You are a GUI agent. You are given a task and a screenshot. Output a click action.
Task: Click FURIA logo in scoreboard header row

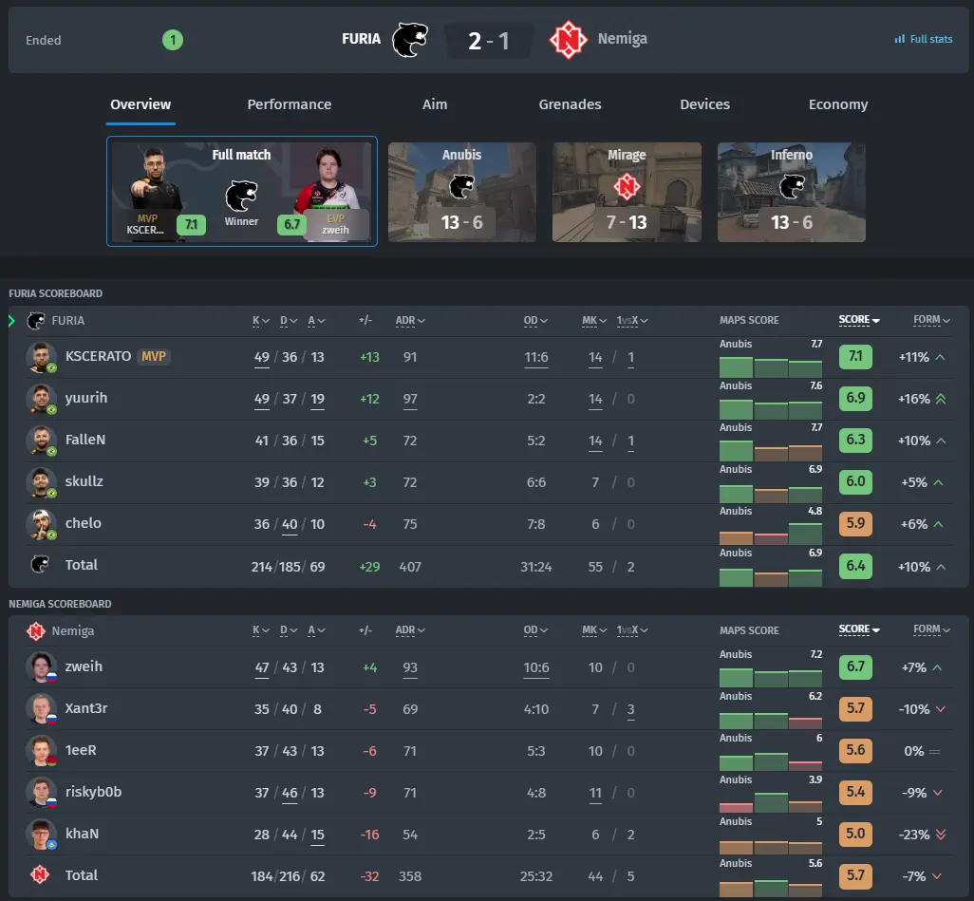[36, 321]
